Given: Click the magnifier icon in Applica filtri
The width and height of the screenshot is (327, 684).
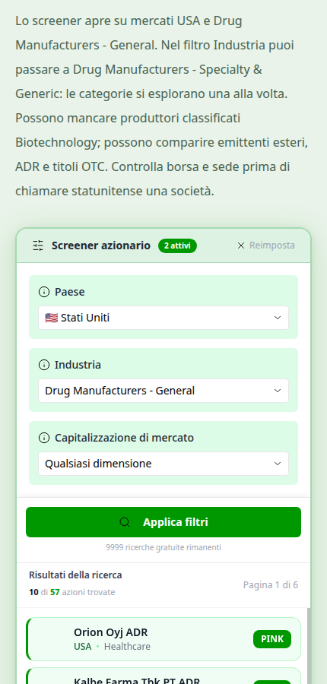Looking at the screenshot, I should [x=125, y=522].
